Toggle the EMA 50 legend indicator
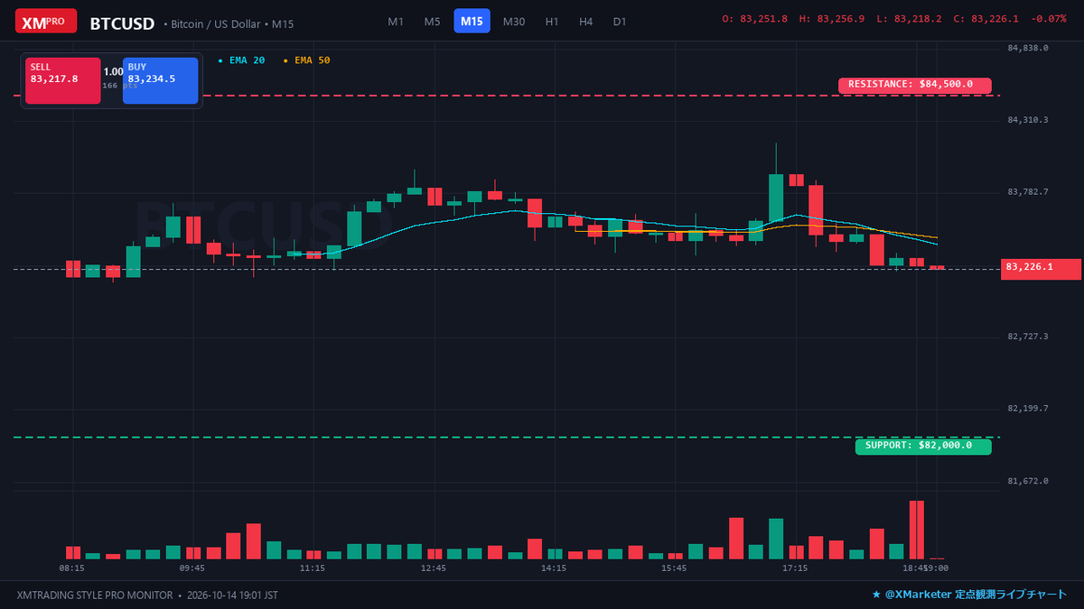This screenshot has height=609, width=1084. 307,60
